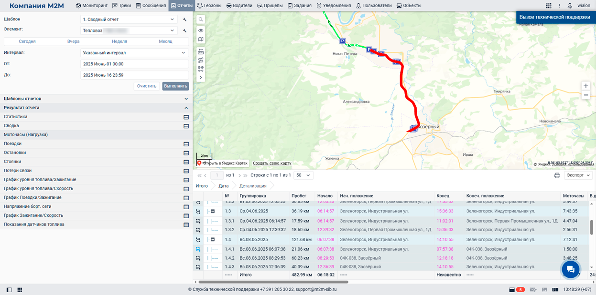Toggle table view for Статистика report
Screen dimensions: 596x295
point(186,117)
